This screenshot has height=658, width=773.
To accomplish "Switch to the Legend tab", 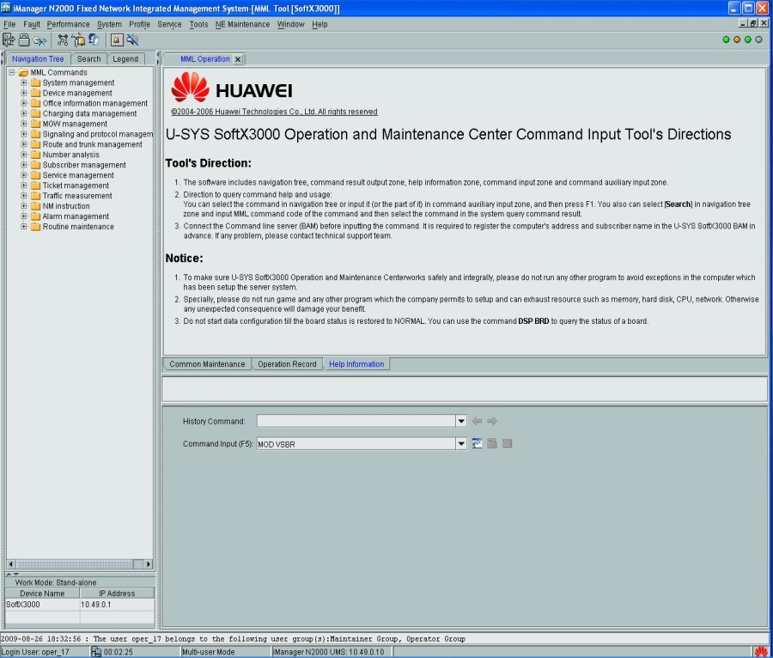I will point(125,58).
